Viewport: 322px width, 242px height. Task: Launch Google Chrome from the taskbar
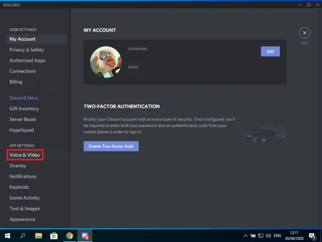pos(70,236)
